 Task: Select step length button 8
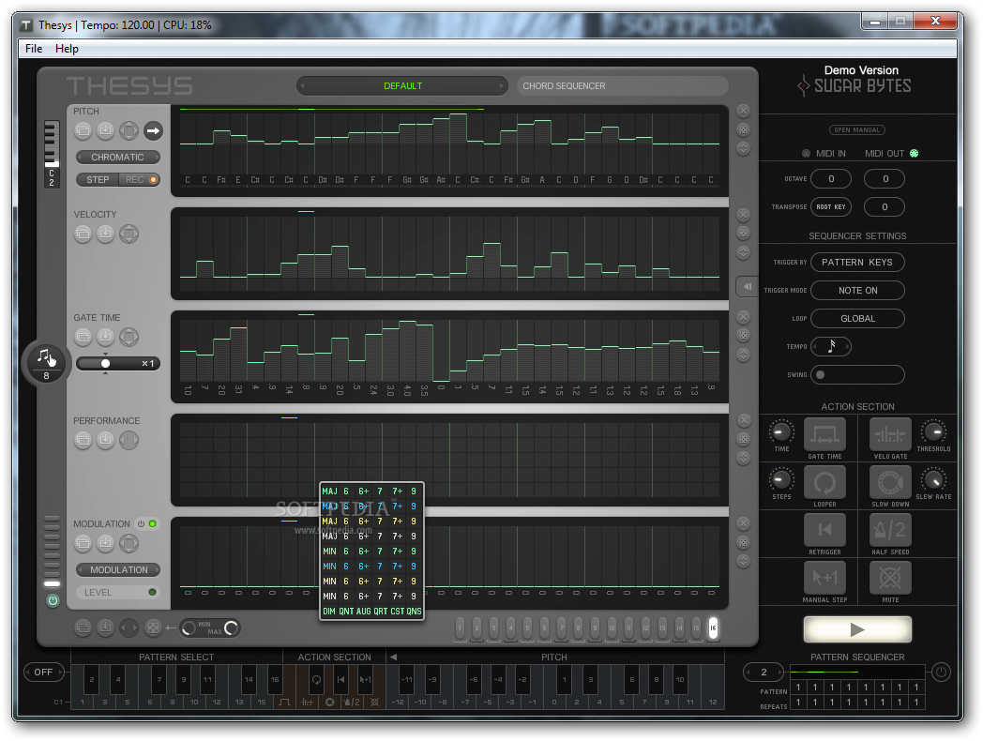(578, 628)
